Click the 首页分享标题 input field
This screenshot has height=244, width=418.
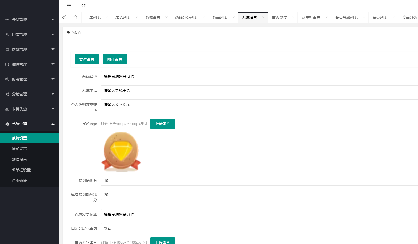coord(259,214)
